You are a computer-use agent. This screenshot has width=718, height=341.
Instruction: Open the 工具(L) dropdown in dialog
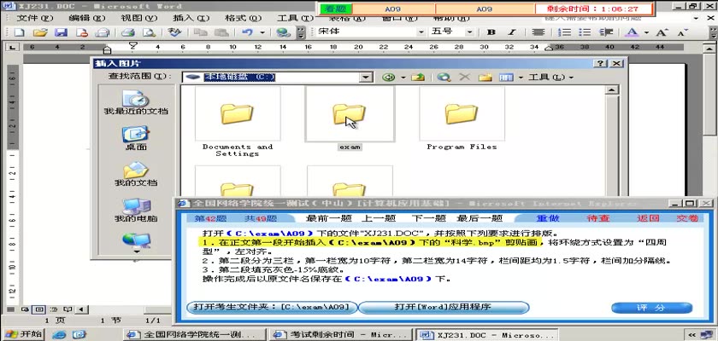550,77
